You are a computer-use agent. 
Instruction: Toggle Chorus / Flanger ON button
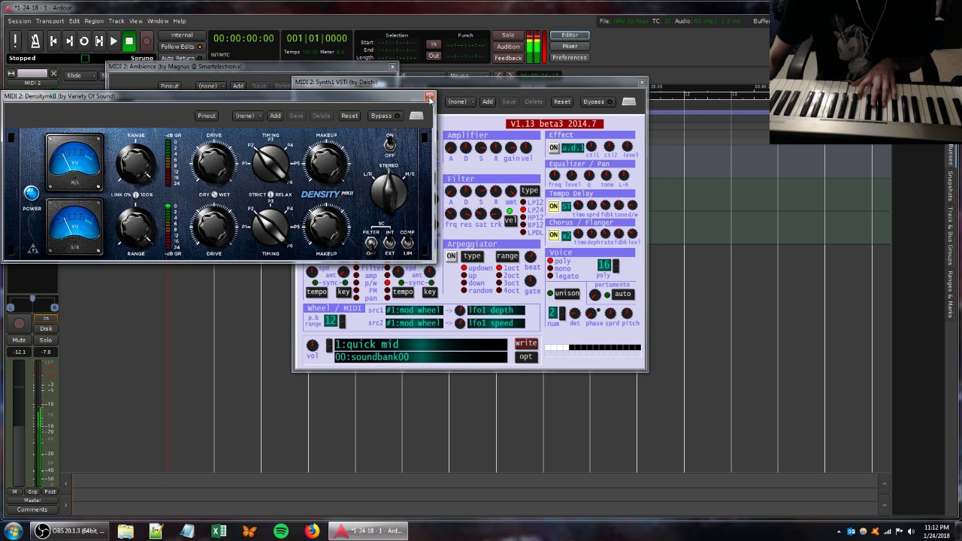pos(554,235)
